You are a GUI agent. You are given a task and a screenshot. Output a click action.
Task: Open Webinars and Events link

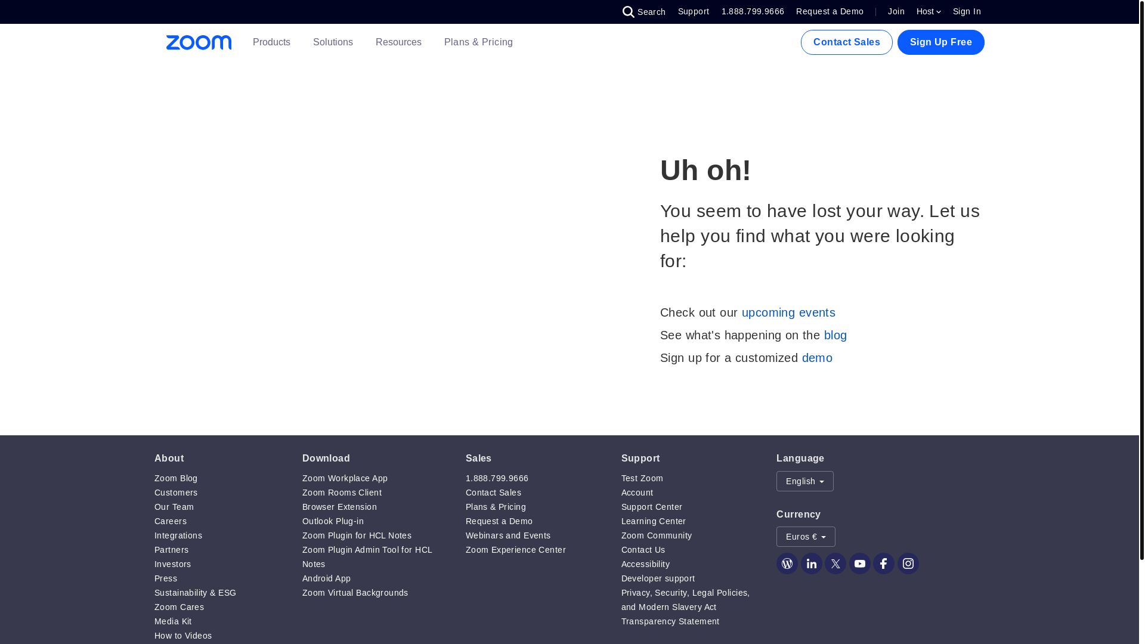pos(508,535)
